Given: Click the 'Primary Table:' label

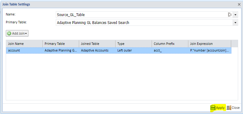Looking at the screenshot, I should pyautogui.click(x=16, y=22).
